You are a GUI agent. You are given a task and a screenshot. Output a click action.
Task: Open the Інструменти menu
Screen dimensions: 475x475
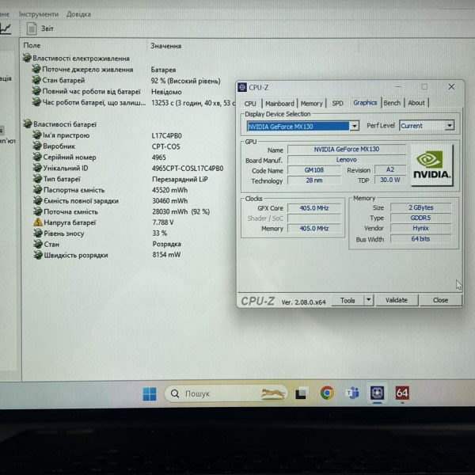39,14
